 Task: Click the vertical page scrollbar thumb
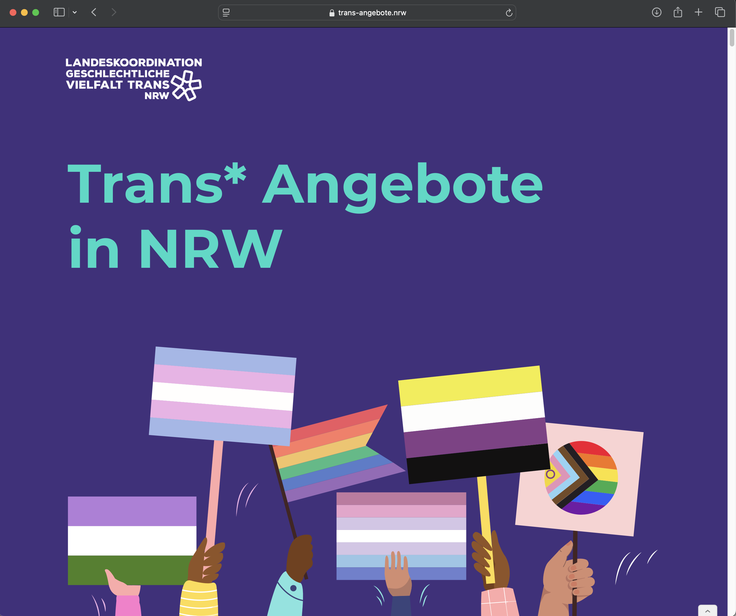tap(732, 38)
